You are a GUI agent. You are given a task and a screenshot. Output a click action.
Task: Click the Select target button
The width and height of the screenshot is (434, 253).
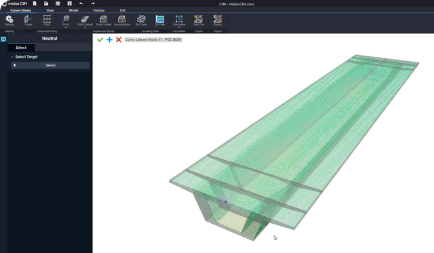click(50, 65)
